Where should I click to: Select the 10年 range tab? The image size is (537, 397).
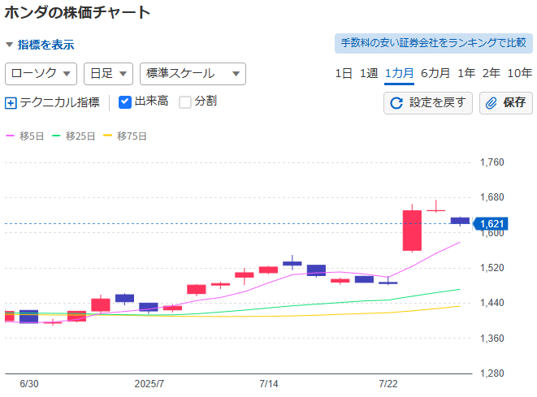[x=520, y=73]
